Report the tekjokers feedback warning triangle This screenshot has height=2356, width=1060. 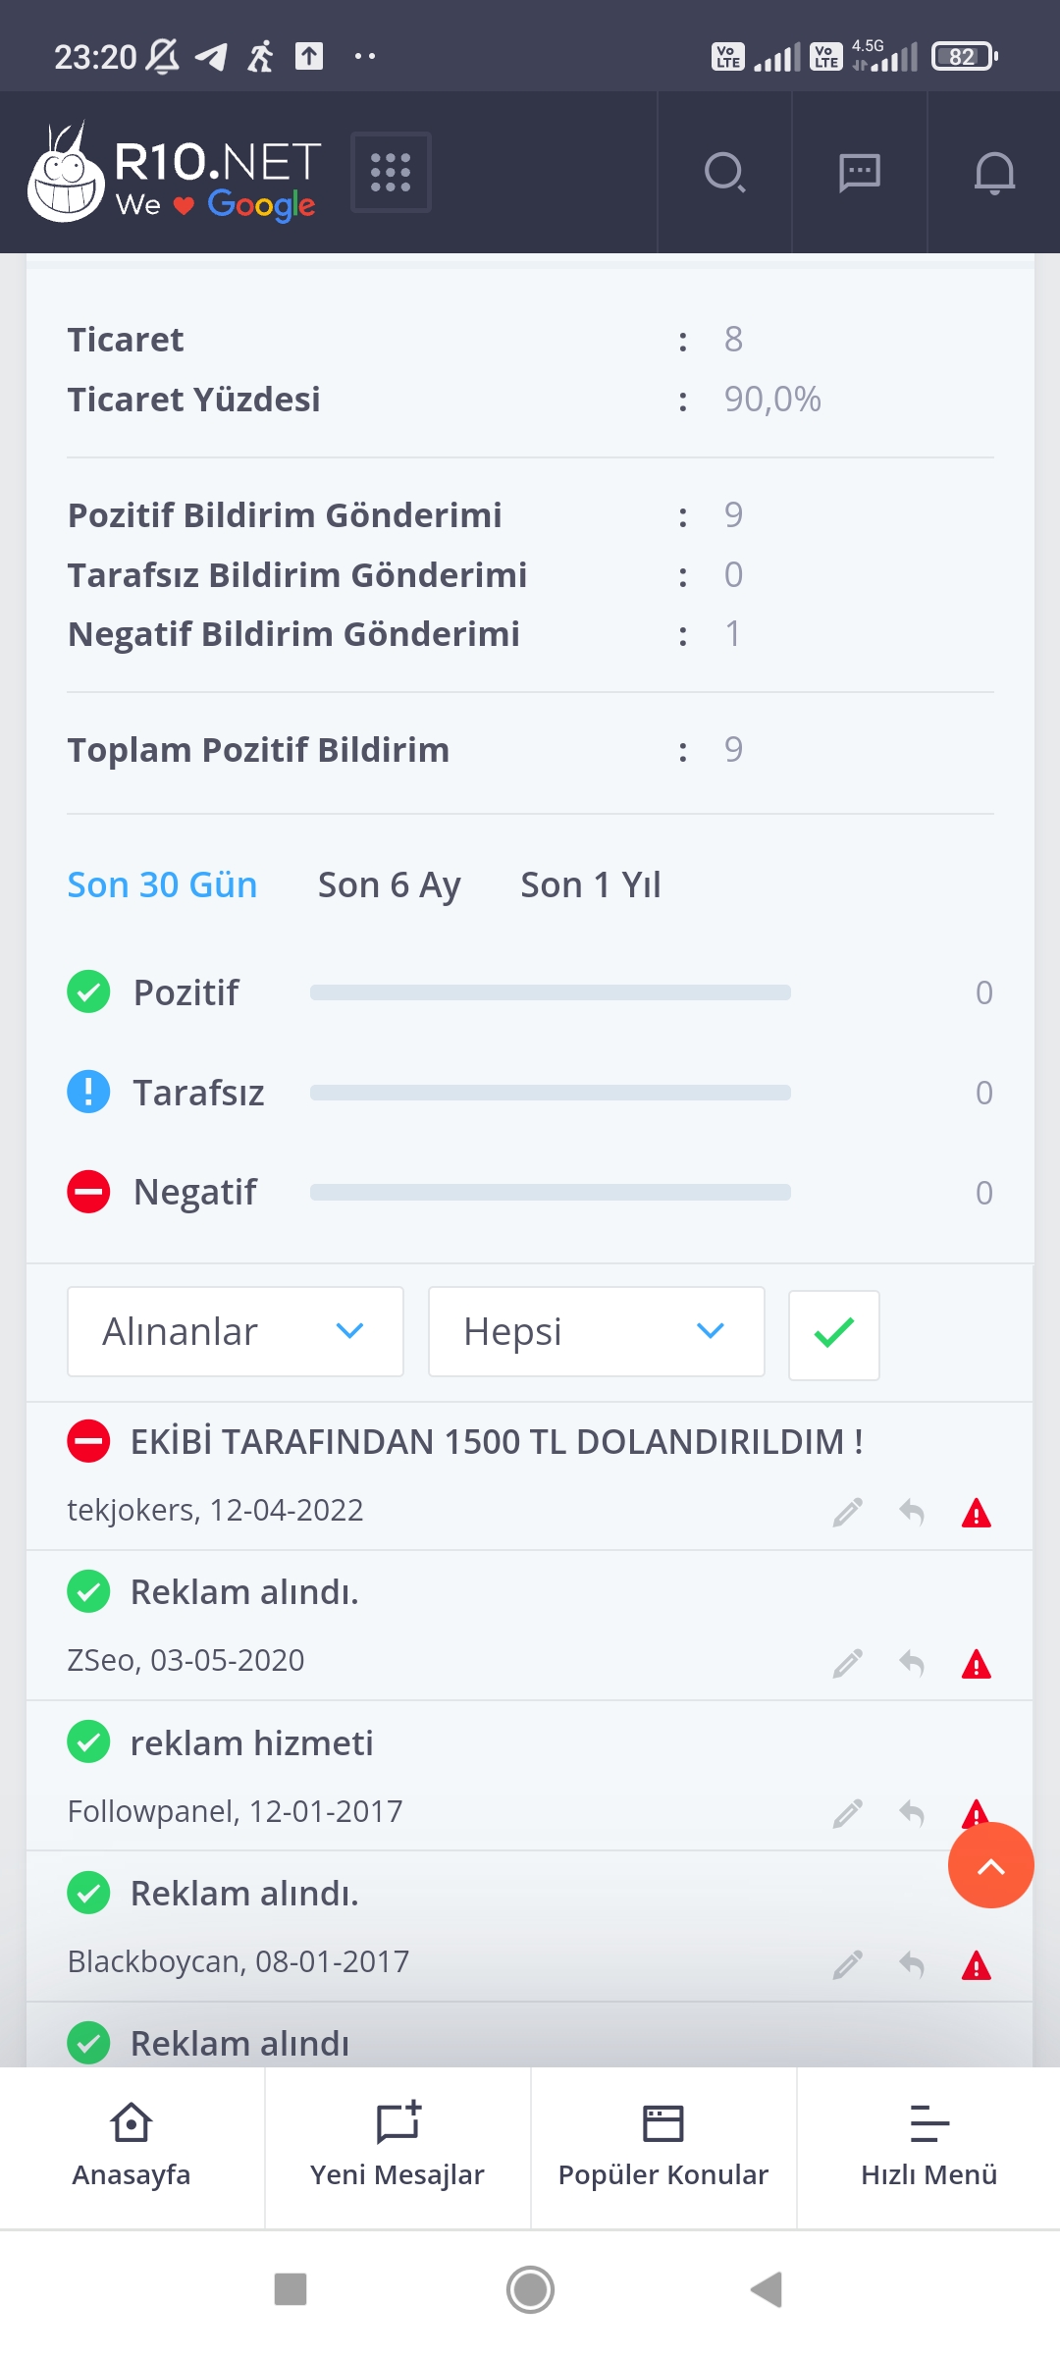click(x=977, y=1513)
